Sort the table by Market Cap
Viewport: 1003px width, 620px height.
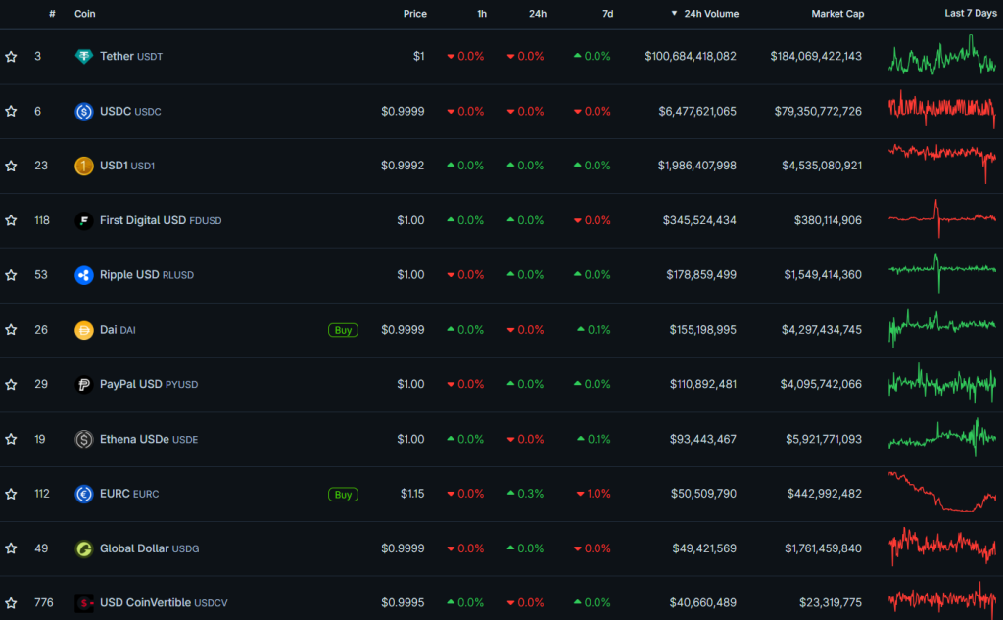pos(837,14)
